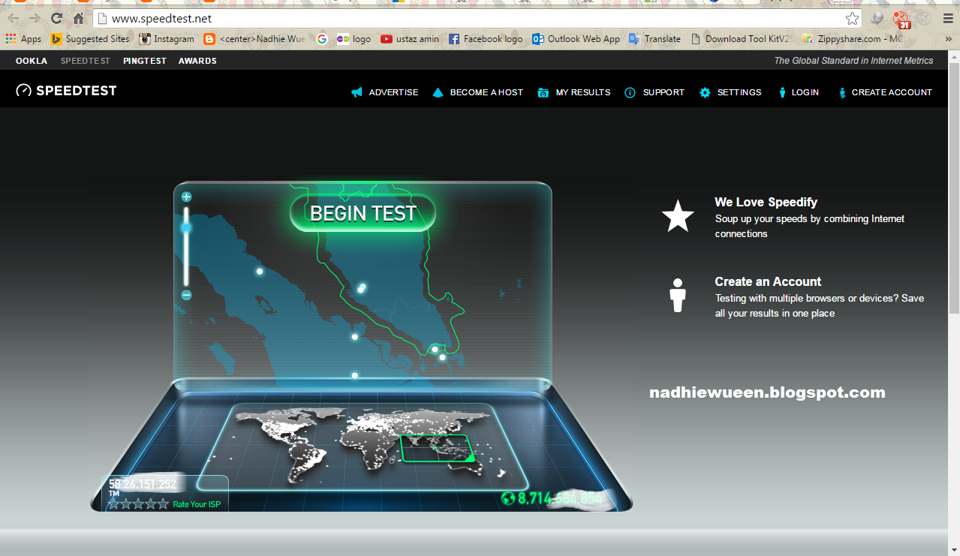
Task: Zoom out the map with minus icon
Action: (187, 295)
